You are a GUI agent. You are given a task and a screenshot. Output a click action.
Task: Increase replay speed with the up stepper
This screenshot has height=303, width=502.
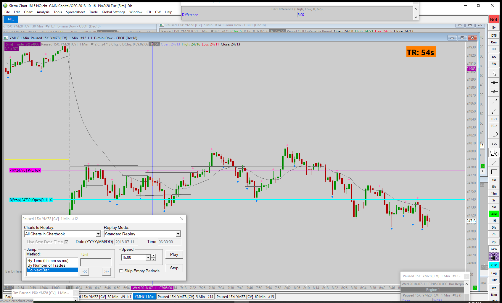[x=153, y=256]
